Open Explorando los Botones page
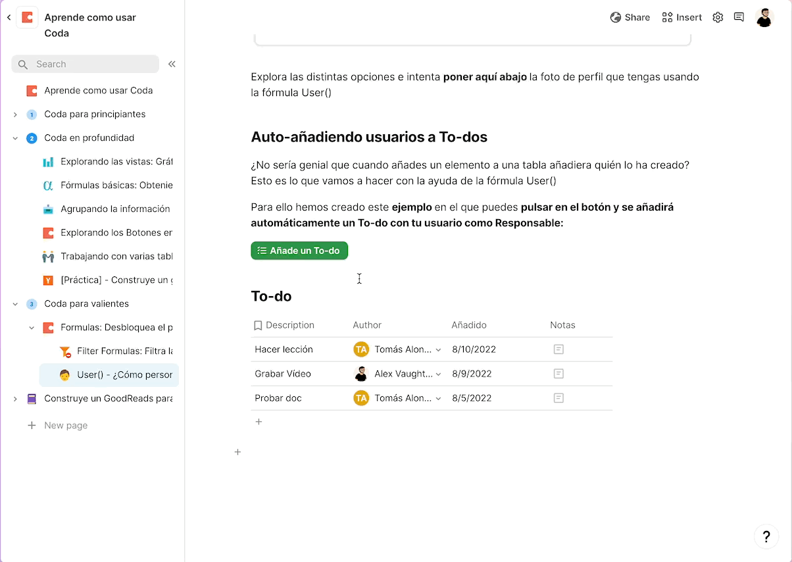792x562 pixels. (x=116, y=232)
